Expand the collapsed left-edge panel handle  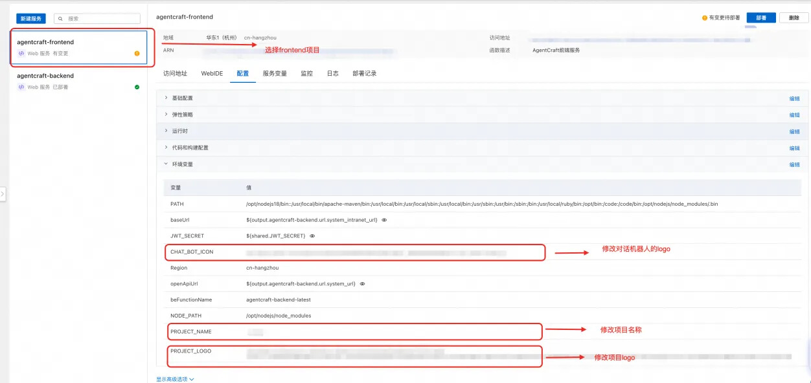(x=3, y=193)
